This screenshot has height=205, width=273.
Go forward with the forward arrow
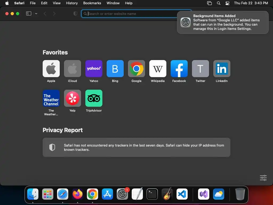point(54,14)
